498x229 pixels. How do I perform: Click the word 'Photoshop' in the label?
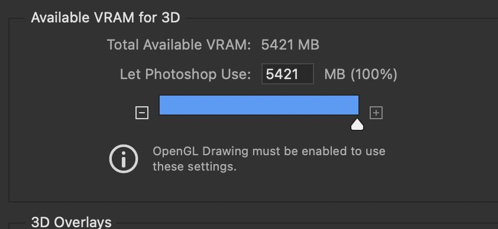181,74
